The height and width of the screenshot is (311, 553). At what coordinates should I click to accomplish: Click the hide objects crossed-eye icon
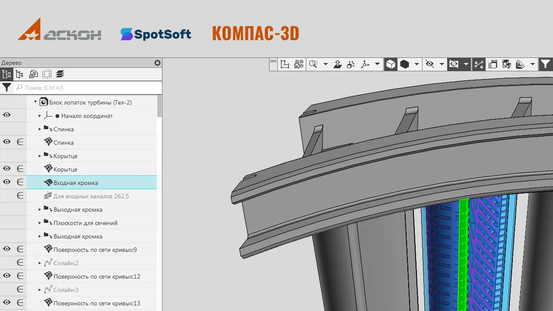(x=430, y=64)
